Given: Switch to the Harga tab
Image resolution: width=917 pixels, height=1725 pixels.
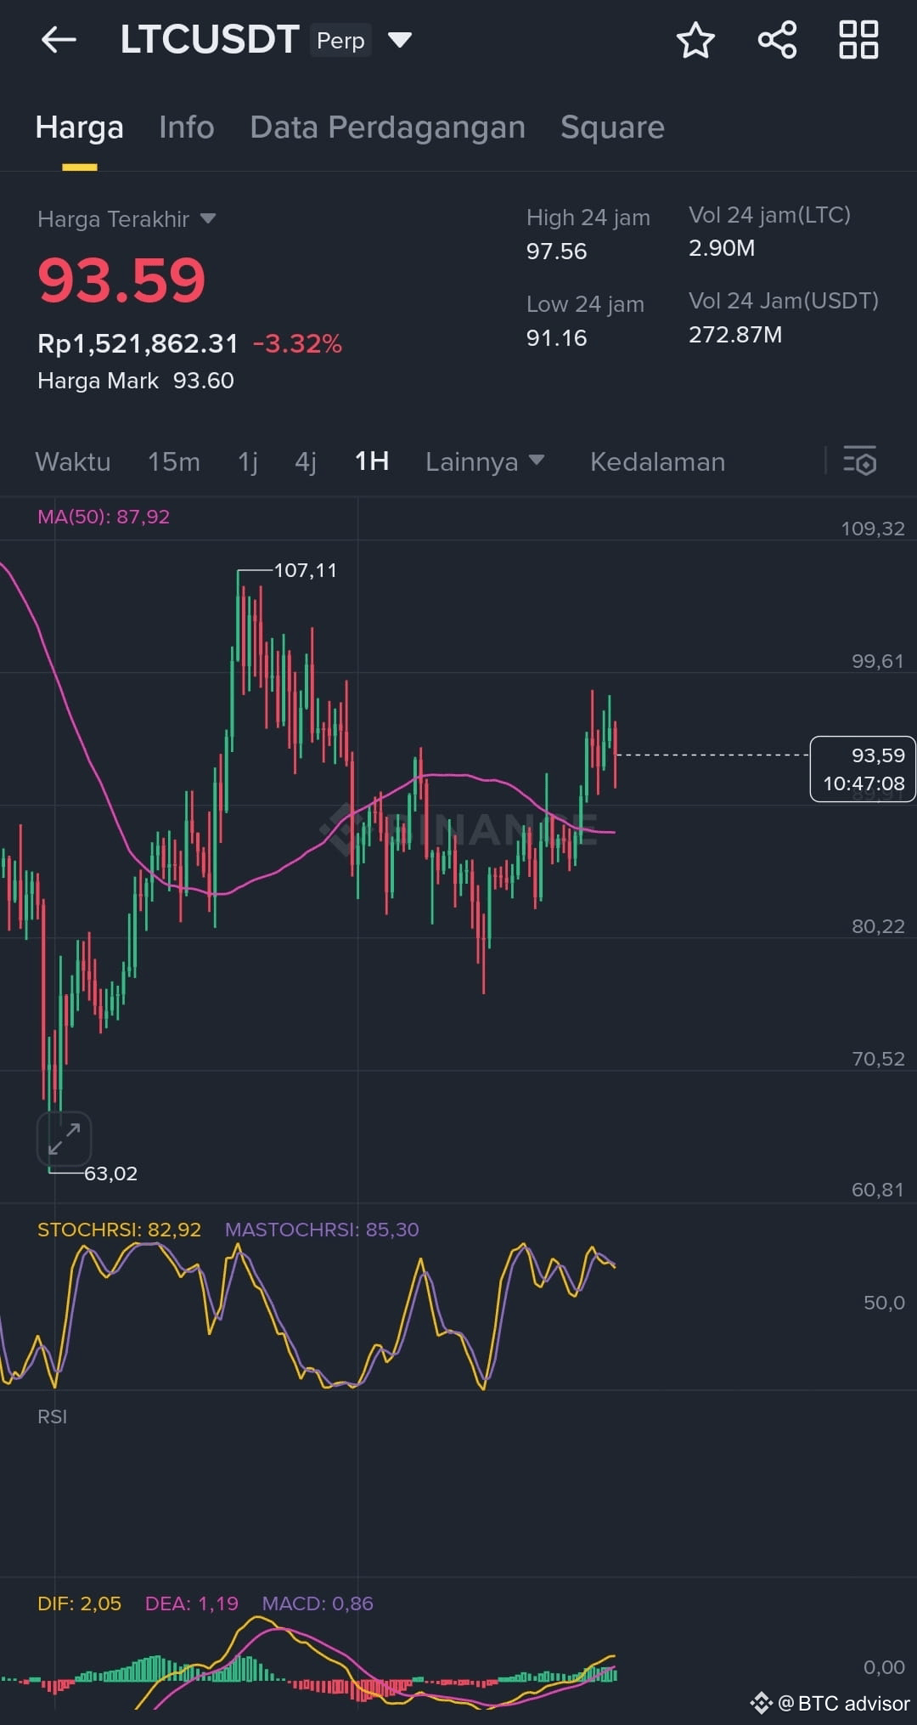Looking at the screenshot, I should point(80,127).
